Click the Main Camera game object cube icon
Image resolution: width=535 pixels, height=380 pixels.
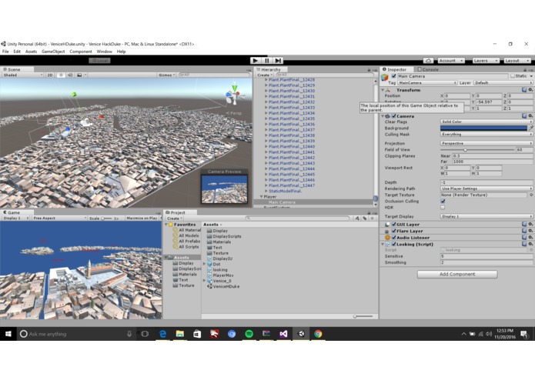(x=385, y=78)
